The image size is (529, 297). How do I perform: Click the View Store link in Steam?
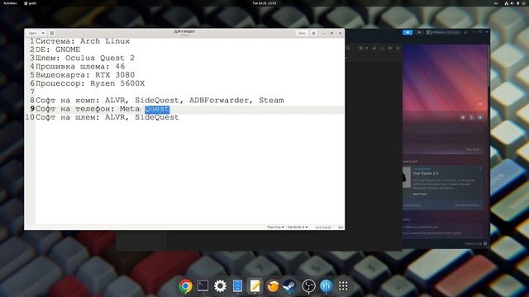point(472,149)
